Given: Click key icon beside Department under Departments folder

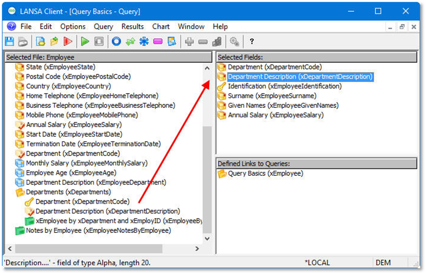Looking at the screenshot, I should pyautogui.click(x=29, y=202).
